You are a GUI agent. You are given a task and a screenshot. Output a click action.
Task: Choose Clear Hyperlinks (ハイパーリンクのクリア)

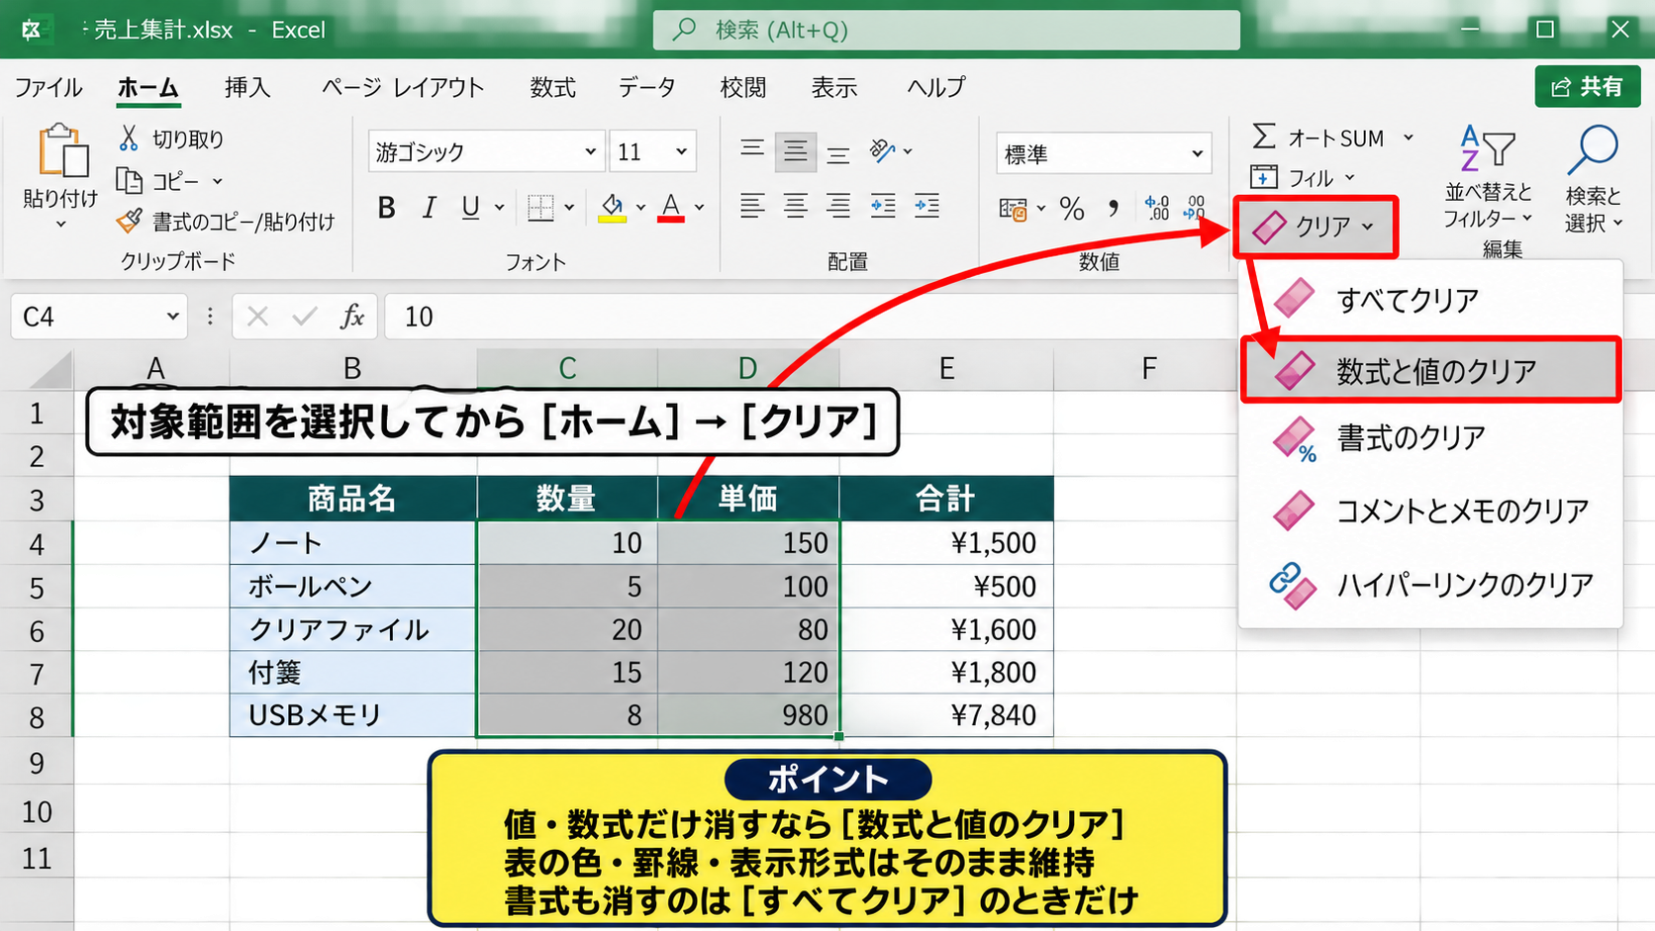1430,584
